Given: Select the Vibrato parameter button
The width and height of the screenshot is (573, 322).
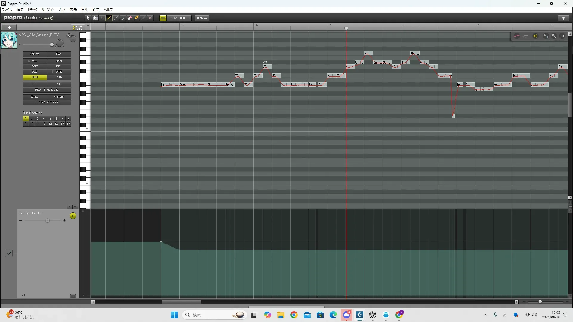Looking at the screenshot, I should pyautogui.click(x=59, y=97).
